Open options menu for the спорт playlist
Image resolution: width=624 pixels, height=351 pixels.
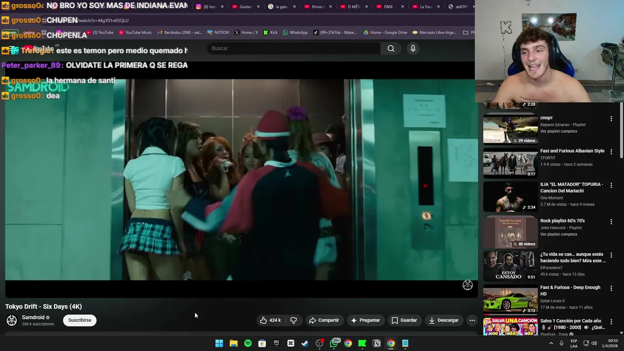[611, 118]
